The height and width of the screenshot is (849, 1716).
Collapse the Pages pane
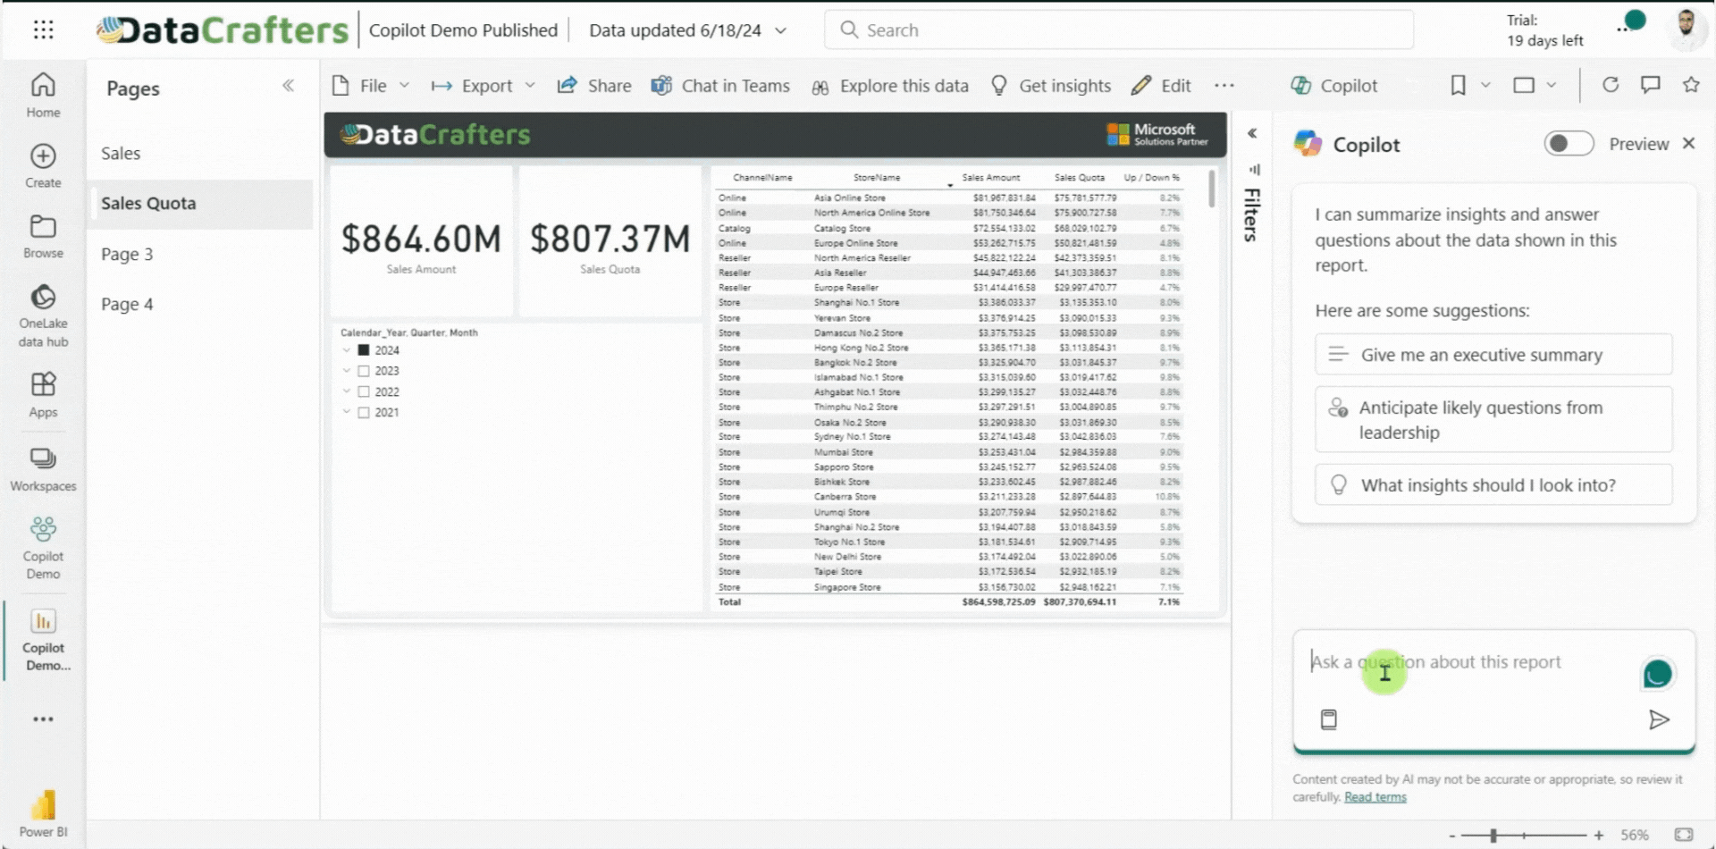coord(288,86)
